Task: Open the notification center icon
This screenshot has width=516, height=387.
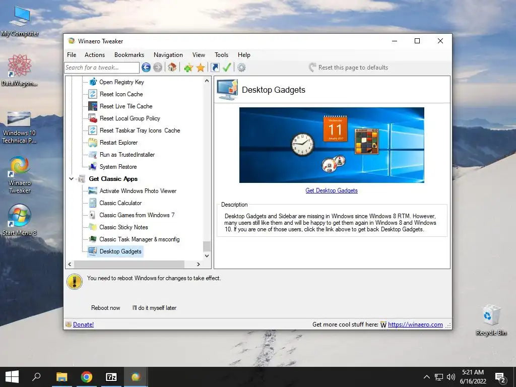Action: (x=500, y=377)
